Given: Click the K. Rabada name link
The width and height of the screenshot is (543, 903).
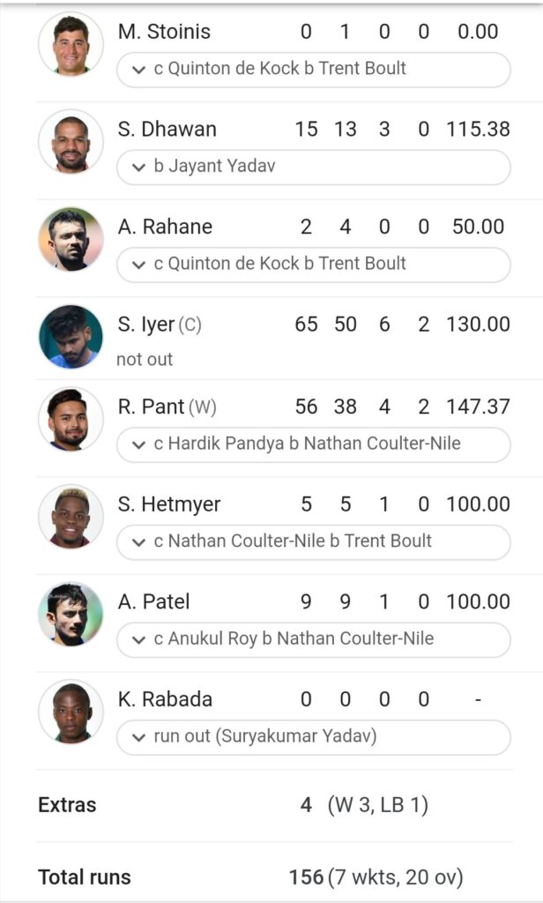Looking at the screenshot, I should point(165,699).
